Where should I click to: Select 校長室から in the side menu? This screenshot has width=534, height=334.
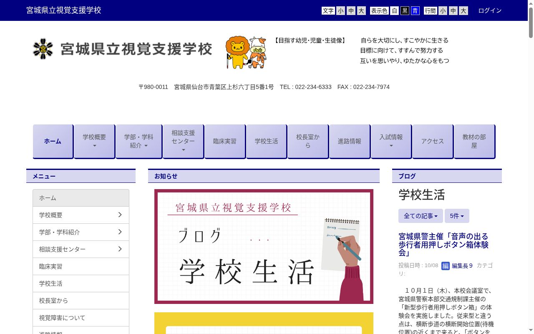pyautogui.click(x=81, y=301)
